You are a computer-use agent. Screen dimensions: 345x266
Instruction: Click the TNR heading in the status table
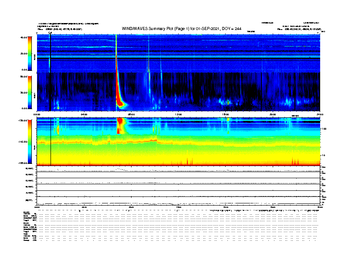click(26, 234)
